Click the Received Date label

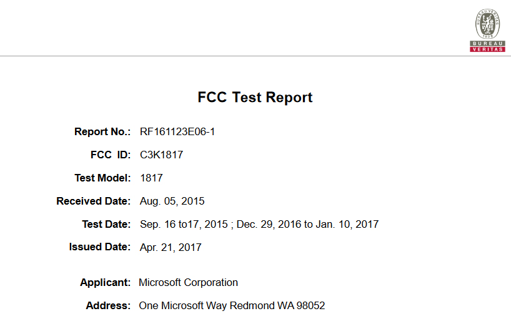coord(94,201)
